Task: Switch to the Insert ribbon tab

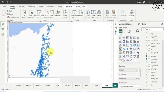Action: coord(21,7)
